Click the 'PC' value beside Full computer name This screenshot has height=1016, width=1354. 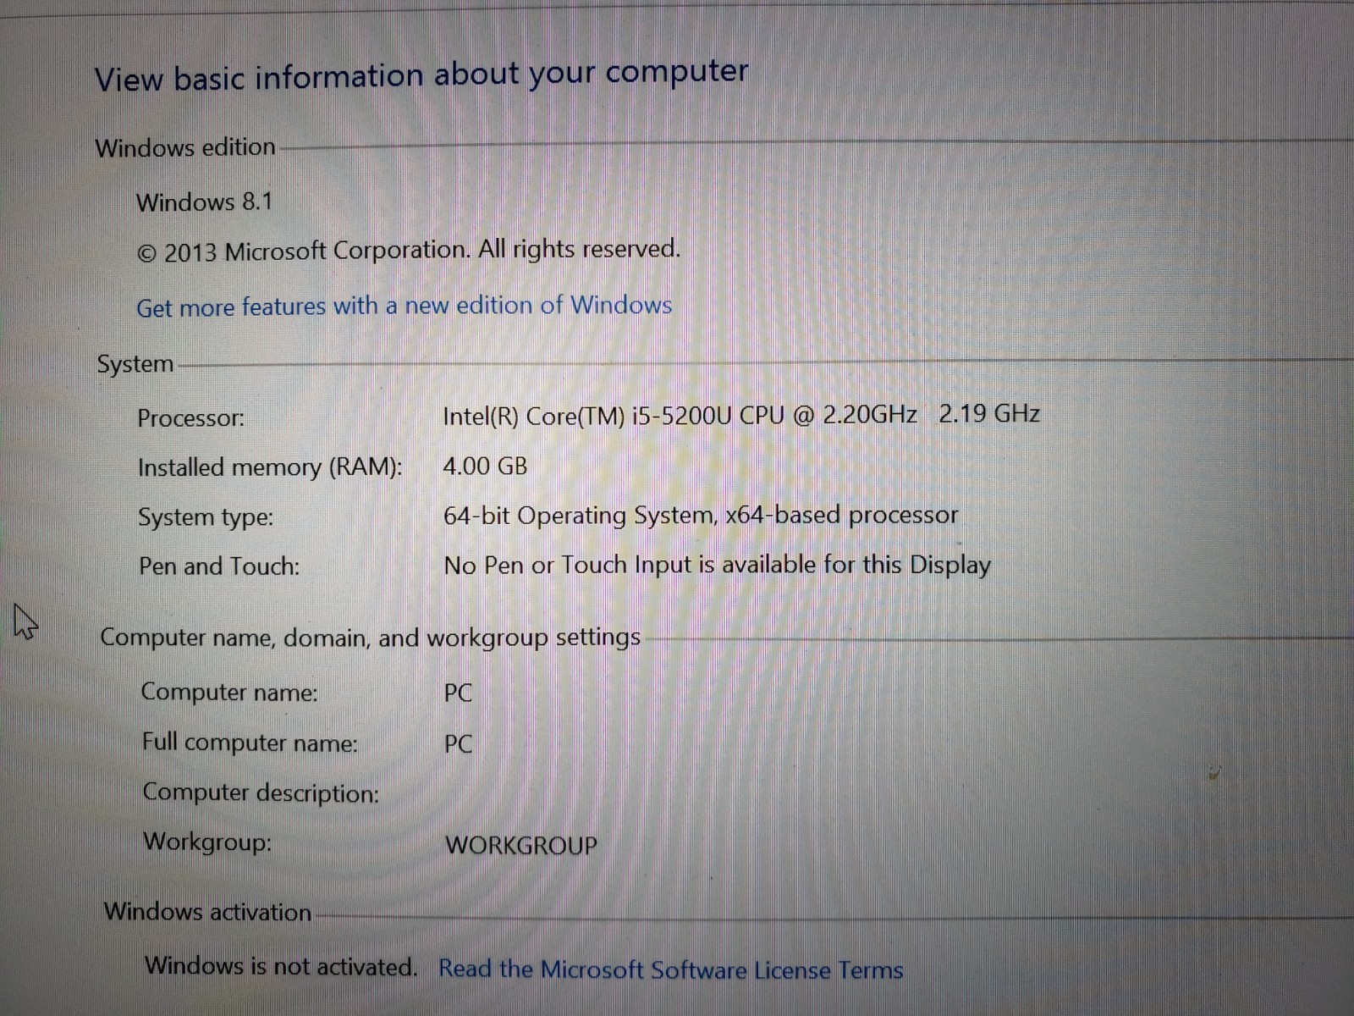pyautogui.click(x=458, y=744)
